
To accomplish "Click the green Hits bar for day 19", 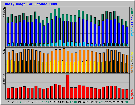I will 79,14.
